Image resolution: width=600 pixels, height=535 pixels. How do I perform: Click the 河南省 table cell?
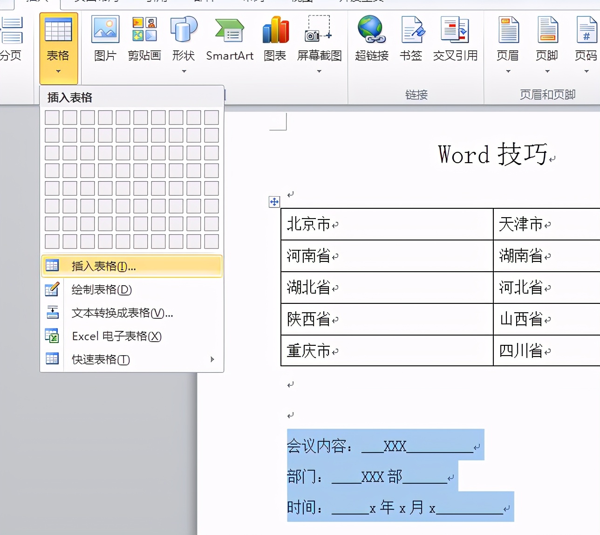click(x=387, y=256)
